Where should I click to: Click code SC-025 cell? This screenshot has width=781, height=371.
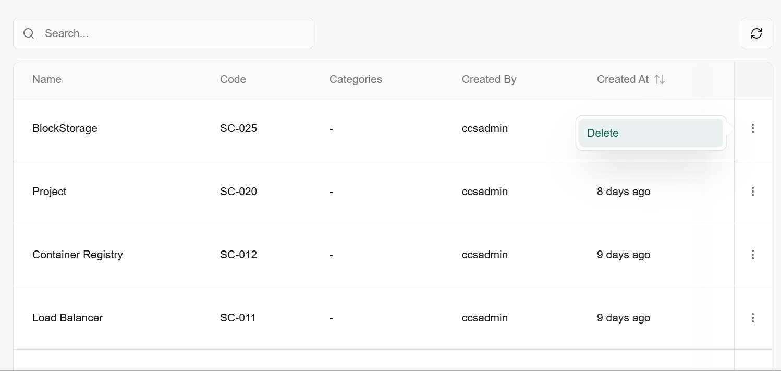tap(238, 128)
